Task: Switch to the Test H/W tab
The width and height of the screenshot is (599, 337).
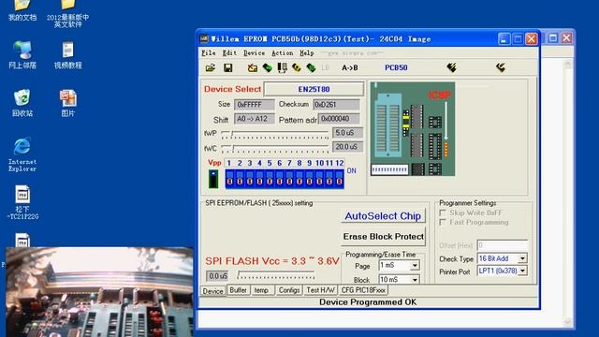Action: pos(320,290)
